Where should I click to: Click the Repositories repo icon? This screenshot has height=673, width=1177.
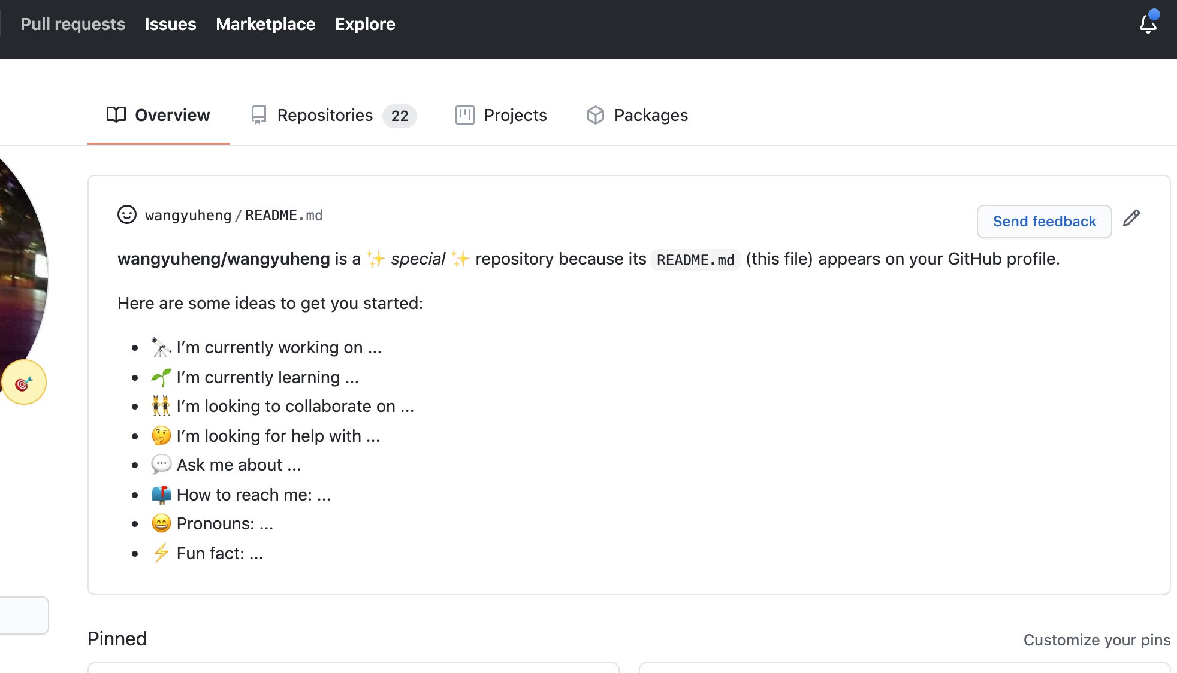pos(259,115)
